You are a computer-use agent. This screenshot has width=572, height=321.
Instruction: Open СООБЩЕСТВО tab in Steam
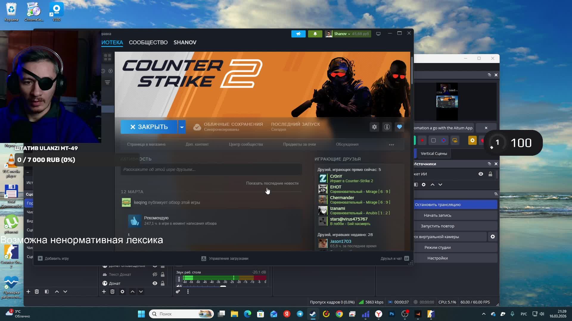coord(148,43)
